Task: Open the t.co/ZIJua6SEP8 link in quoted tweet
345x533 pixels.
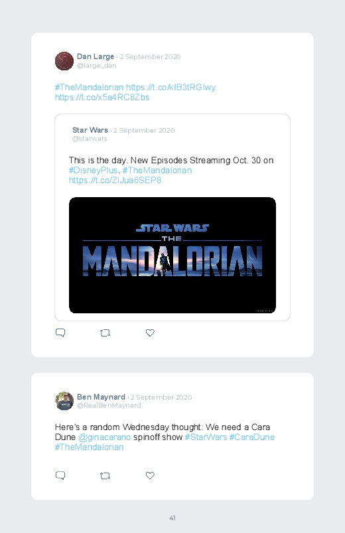Action: pos(115,180)
